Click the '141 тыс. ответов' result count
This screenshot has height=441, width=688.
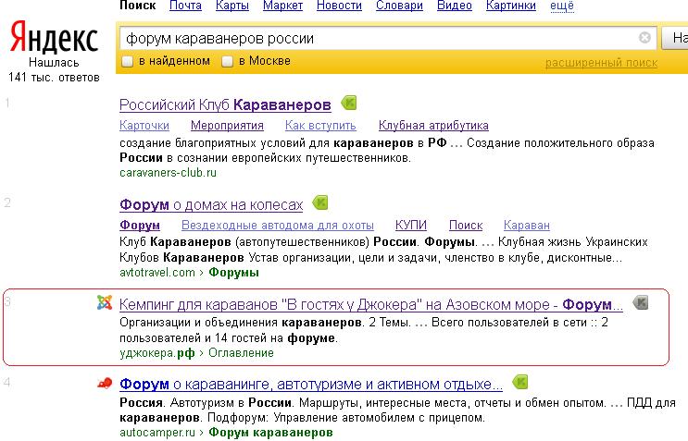click(54, 78)
